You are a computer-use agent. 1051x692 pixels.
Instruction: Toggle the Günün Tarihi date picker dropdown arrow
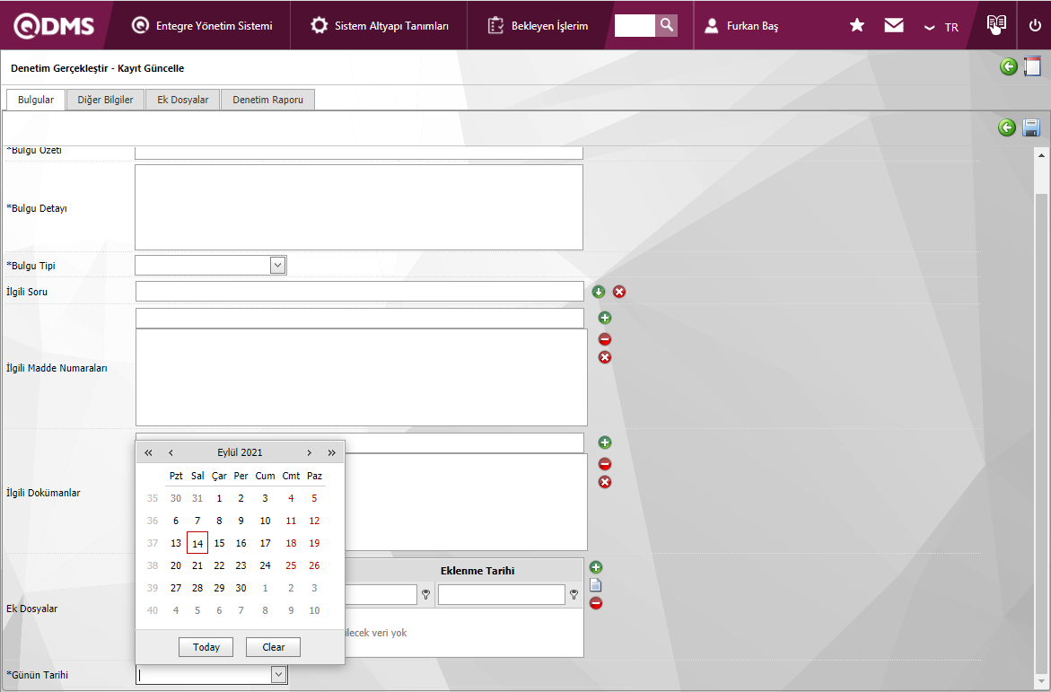[x=279, y=675]
